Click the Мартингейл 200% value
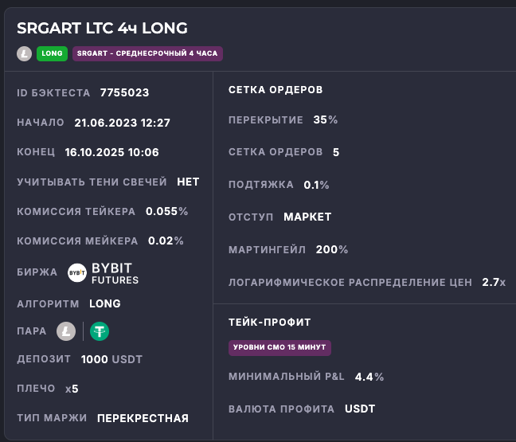The width and height of the screenshot is (516, 442). tap(331, 249)
